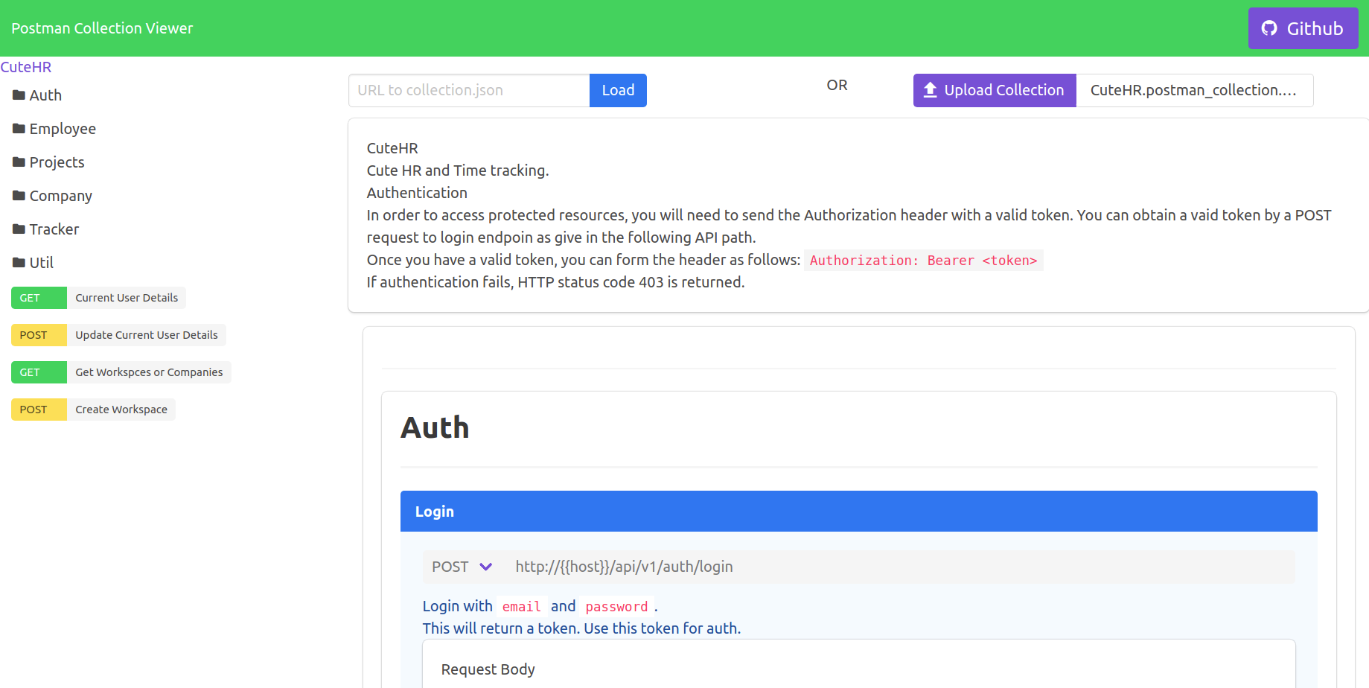Open Get Workspces or Companies request
Screen dimensions: 1369x688
coord(121,372)
